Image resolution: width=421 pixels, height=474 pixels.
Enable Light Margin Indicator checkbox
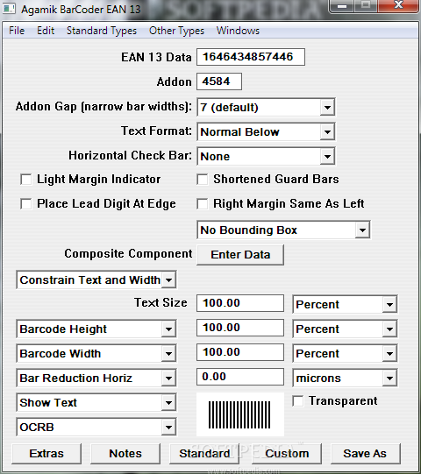[x=26, y=180]
